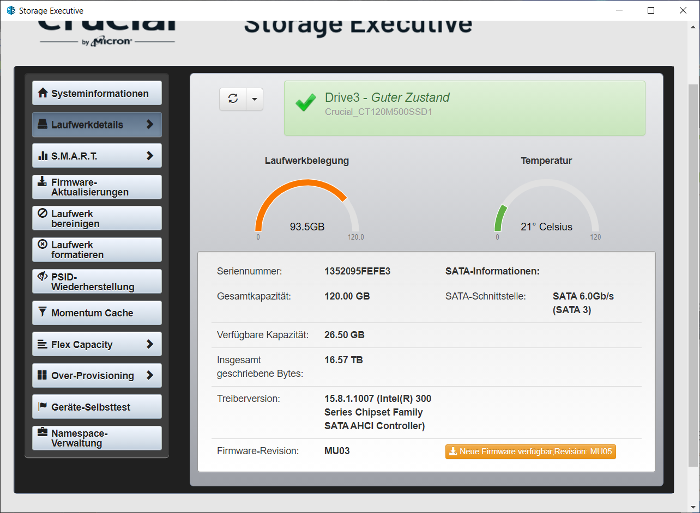
Task: Open the dropdown arrow next to refresh
Action: click(x=255, y=99)
